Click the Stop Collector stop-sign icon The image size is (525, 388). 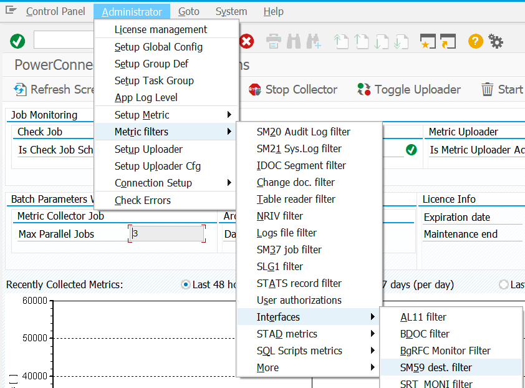click(x=254, y=90)
